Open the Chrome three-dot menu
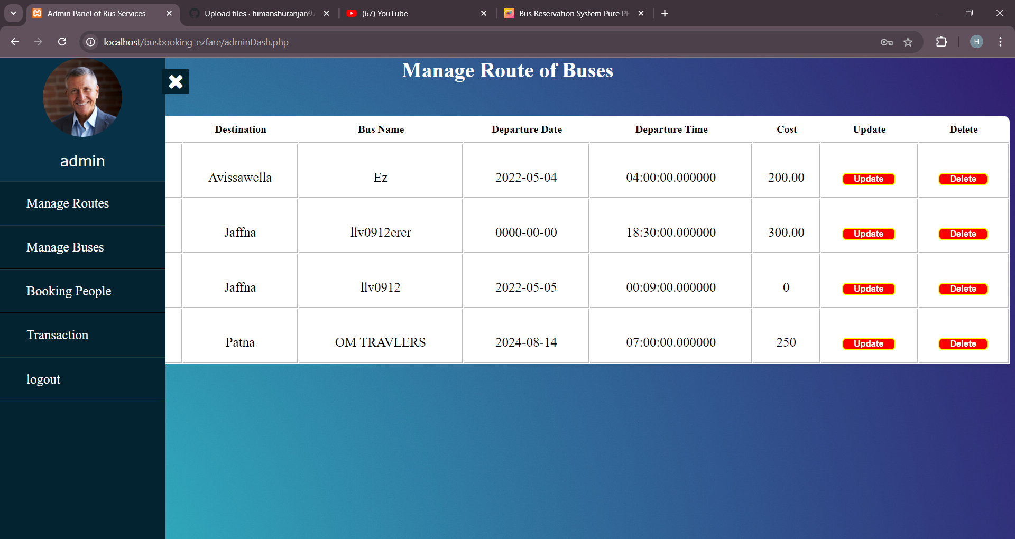 (1000, 42)
